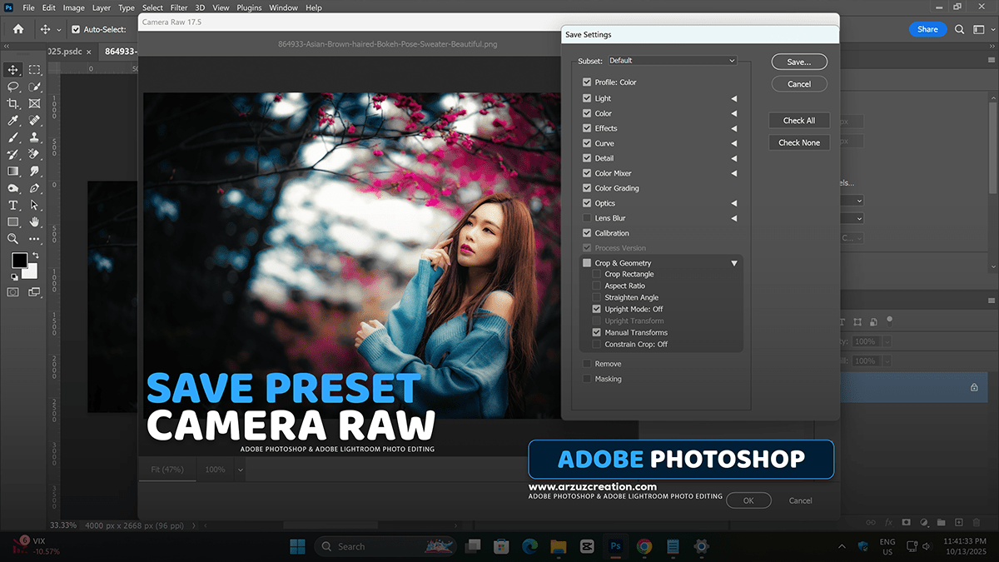Uncheck Manual Transforms in Crop & Geometry
Screen dimensions: 999x562
[x=596, y=332]
